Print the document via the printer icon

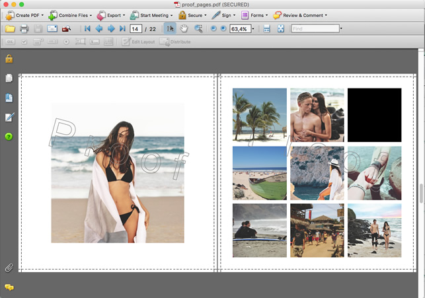click(x=24, y=28)
